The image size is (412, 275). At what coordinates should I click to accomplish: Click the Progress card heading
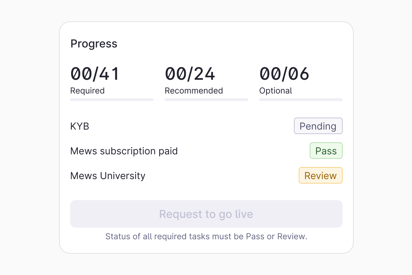click(94, 44)
